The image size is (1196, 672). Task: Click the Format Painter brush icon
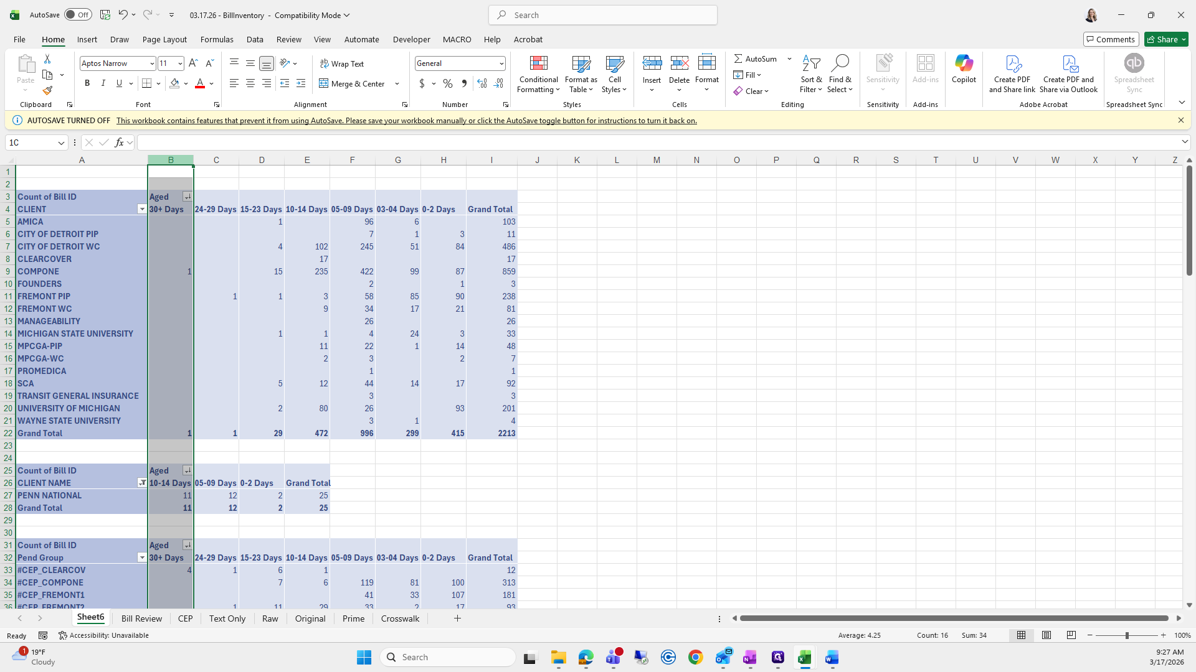pyautogui.click(x=47, y=91)
